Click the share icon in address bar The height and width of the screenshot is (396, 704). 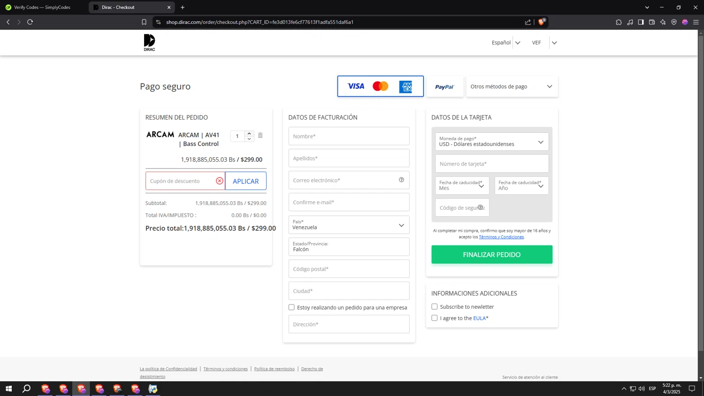point(528,22)
